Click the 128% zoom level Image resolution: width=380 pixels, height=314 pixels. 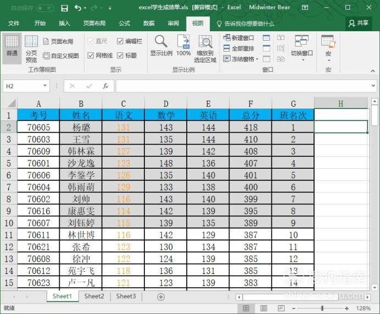point(363,309)
